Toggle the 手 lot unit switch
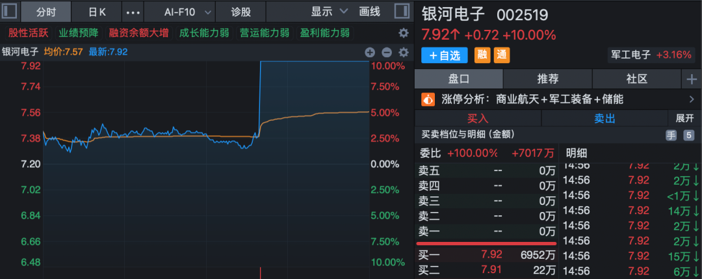Image resolution: width=702 pixels, height=279 pixels. click(671, 135)
